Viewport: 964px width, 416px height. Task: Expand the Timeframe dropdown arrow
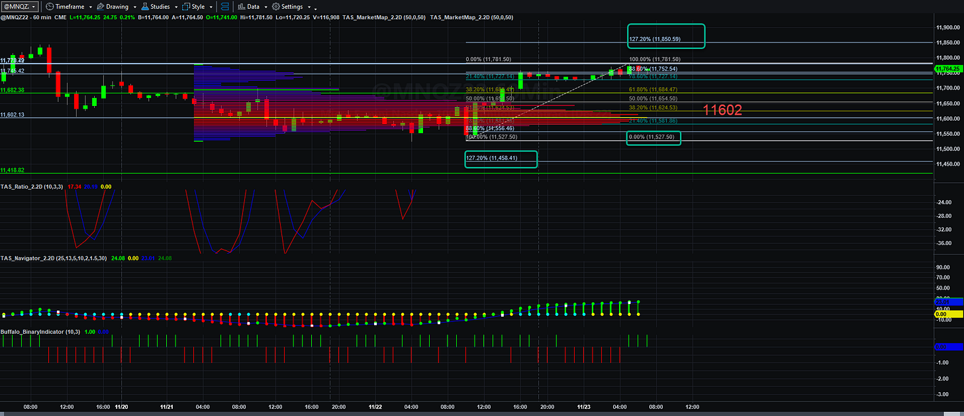(89, 7)
